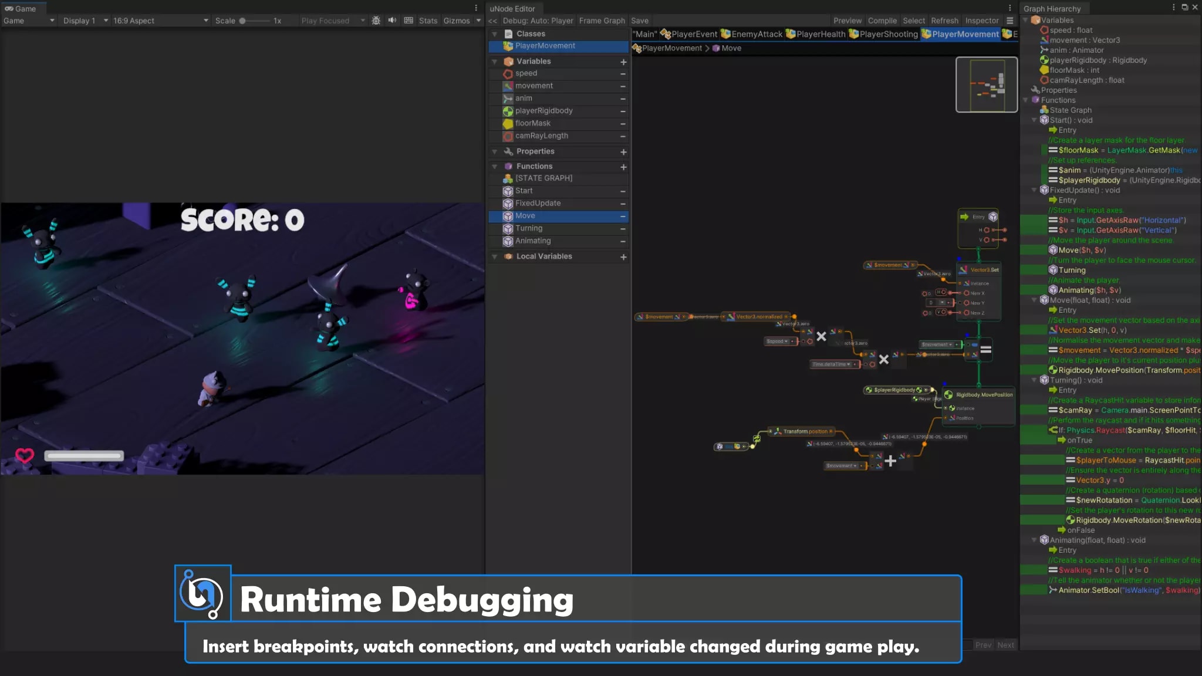Click the Compile button

[882, 21]
